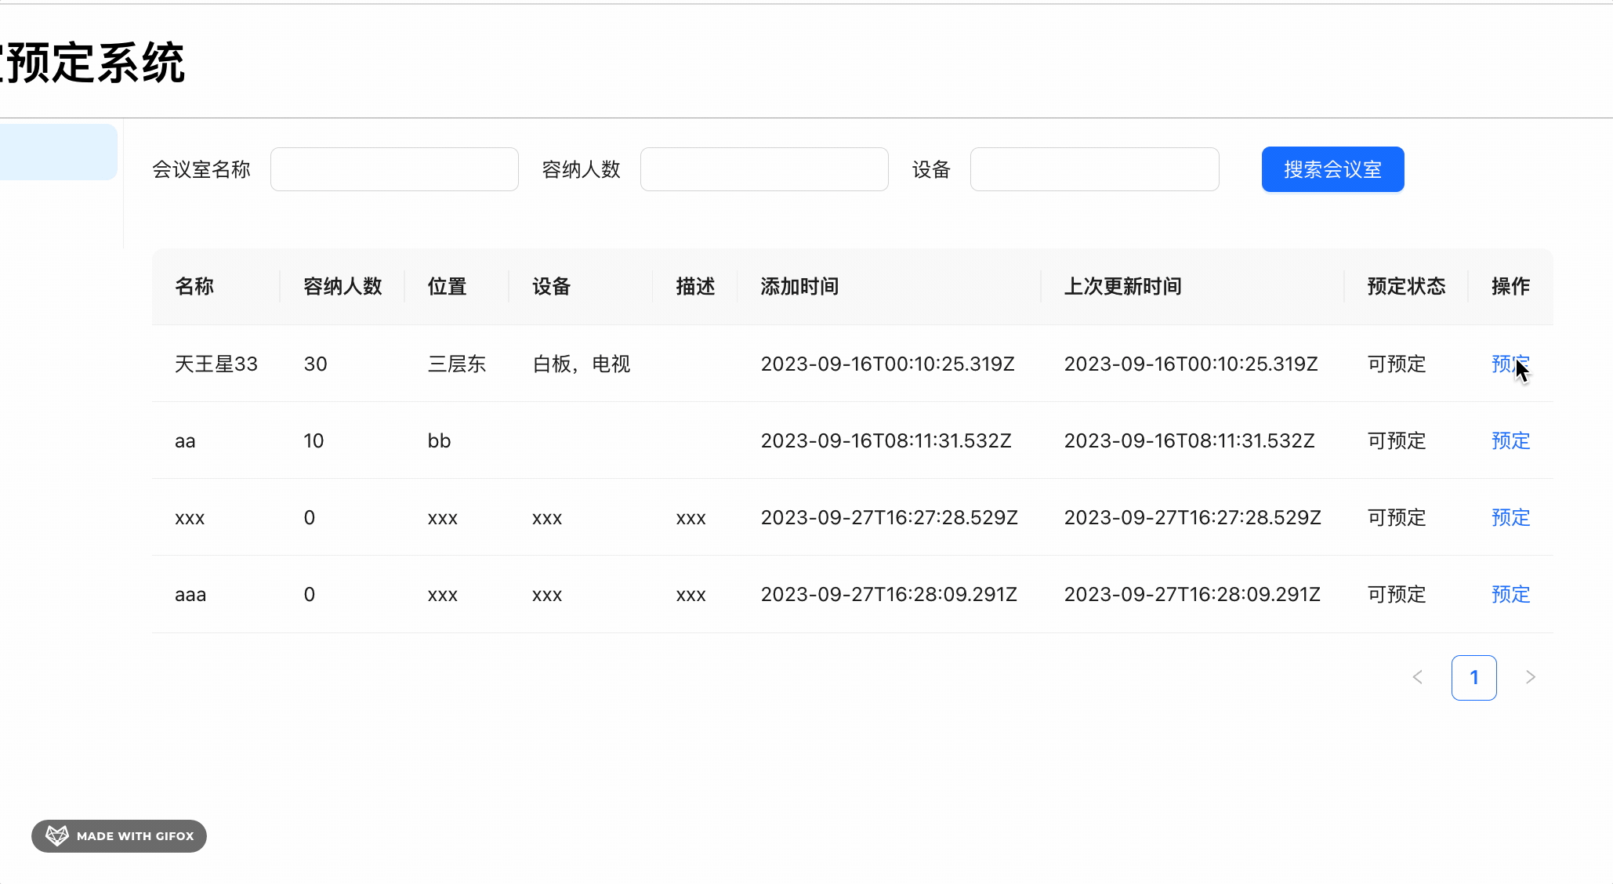Click the 容纳人数 column header
Screen dimensions: 1613x884
[x=343, y=286]
